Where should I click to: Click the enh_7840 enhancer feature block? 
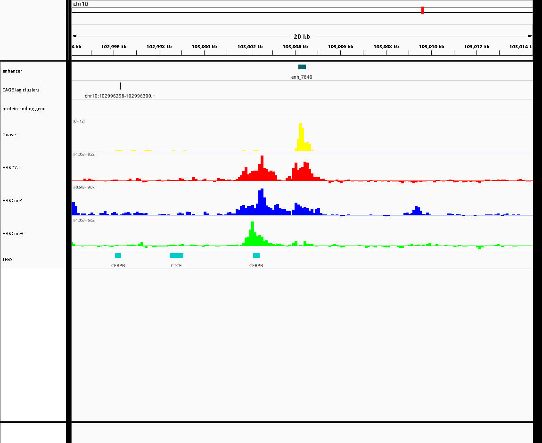pos(302,67)
